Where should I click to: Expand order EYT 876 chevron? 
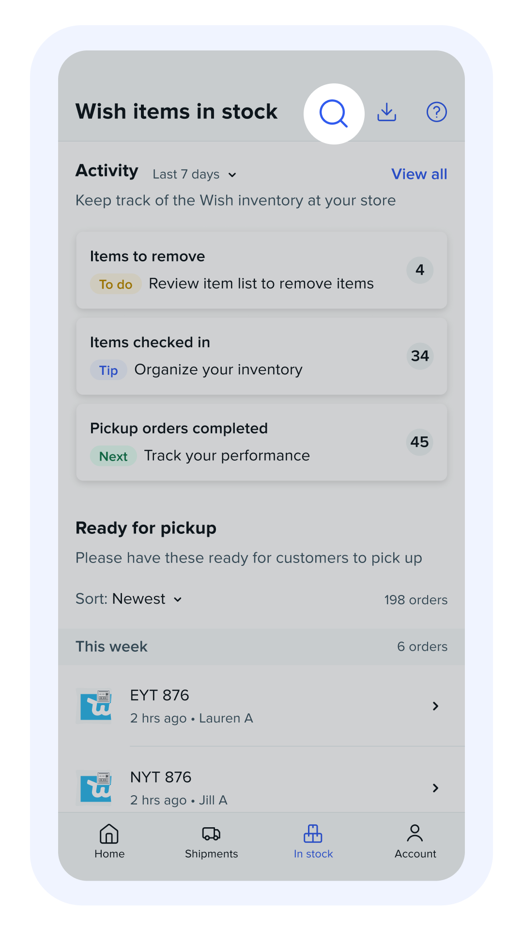tap(435, 706)
